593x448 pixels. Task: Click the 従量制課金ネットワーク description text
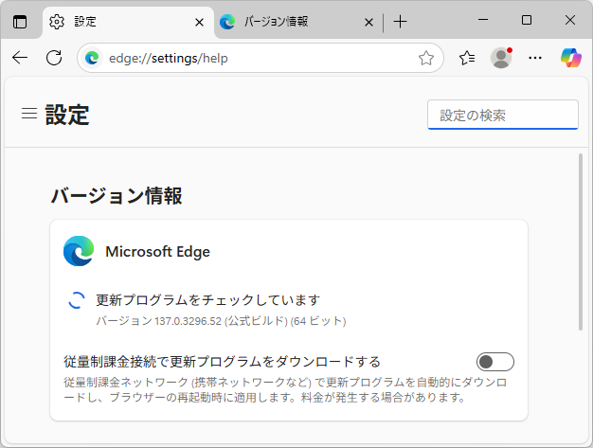285,390
